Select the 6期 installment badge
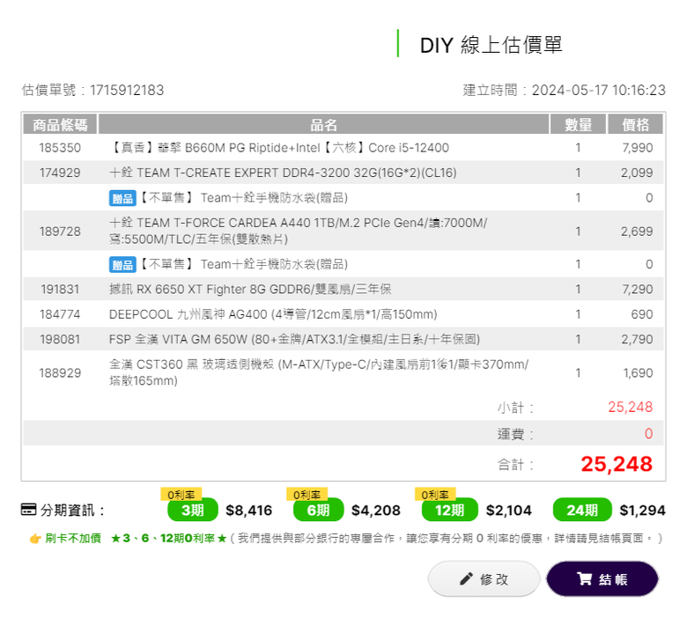This screenshot has width=687, height=618. (x=318, y=510)
